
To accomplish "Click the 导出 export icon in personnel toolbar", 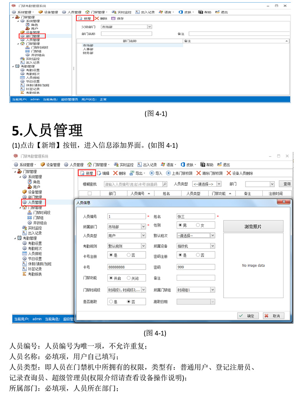I will coord(132,173).
